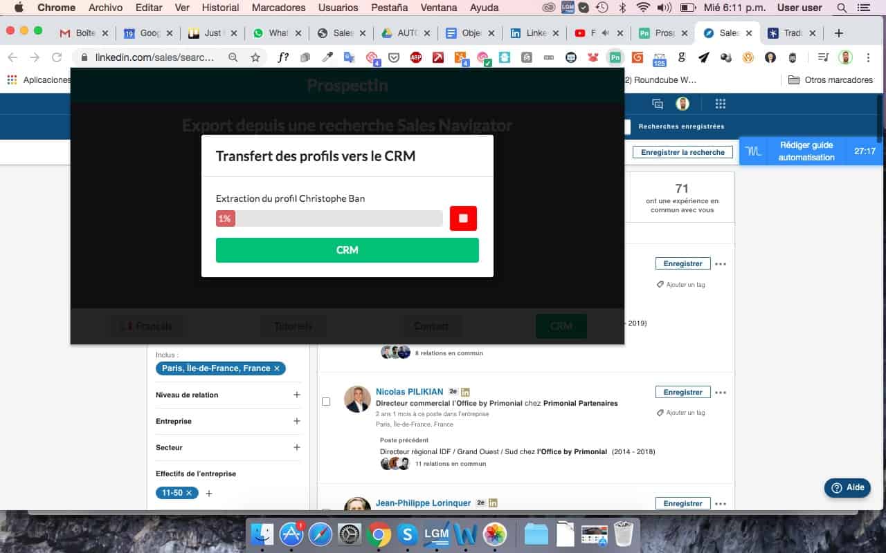Open the Historial menu in menu bar
Screen dimensions: 886x553
click(x=220, y=8)
